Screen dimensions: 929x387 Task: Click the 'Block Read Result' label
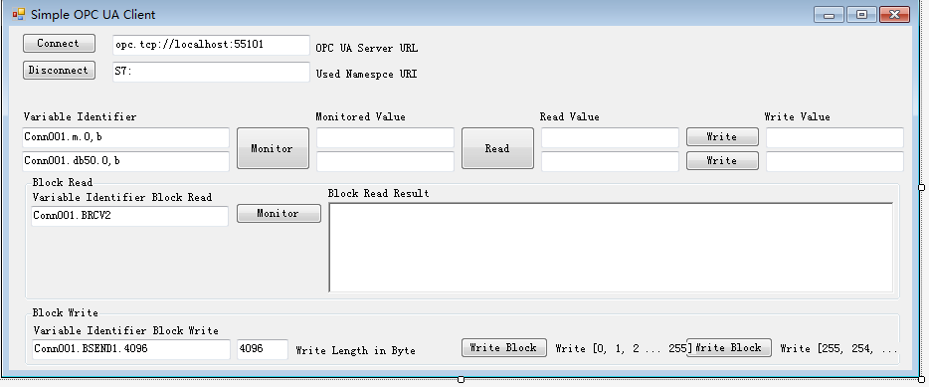pos(379,193)
